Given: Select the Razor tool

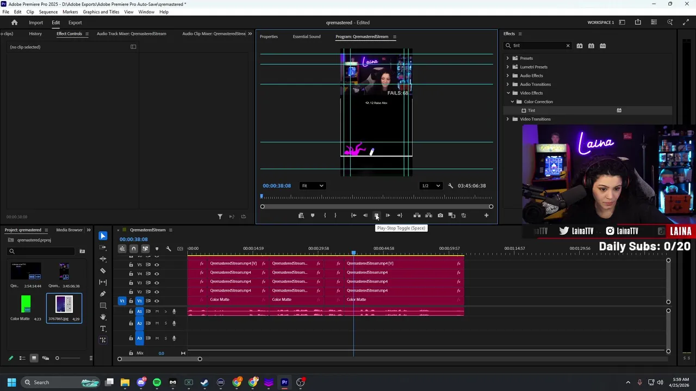Looking at the screenshot, I should tap(103, 270).
